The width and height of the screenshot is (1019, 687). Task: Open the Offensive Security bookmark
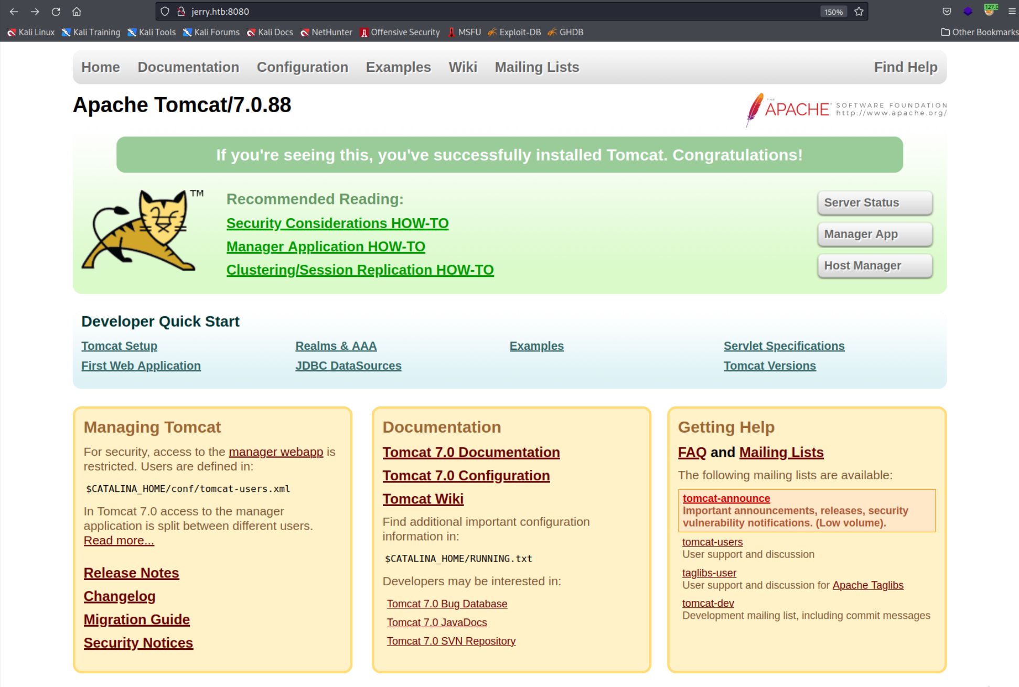pos(400,32)
